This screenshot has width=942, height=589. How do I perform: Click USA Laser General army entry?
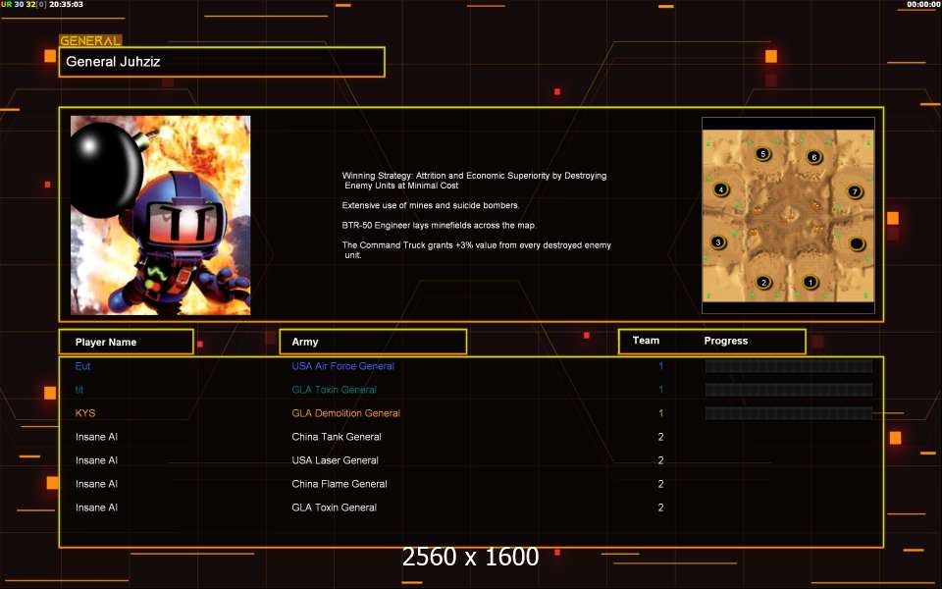(x=336, y=460)
